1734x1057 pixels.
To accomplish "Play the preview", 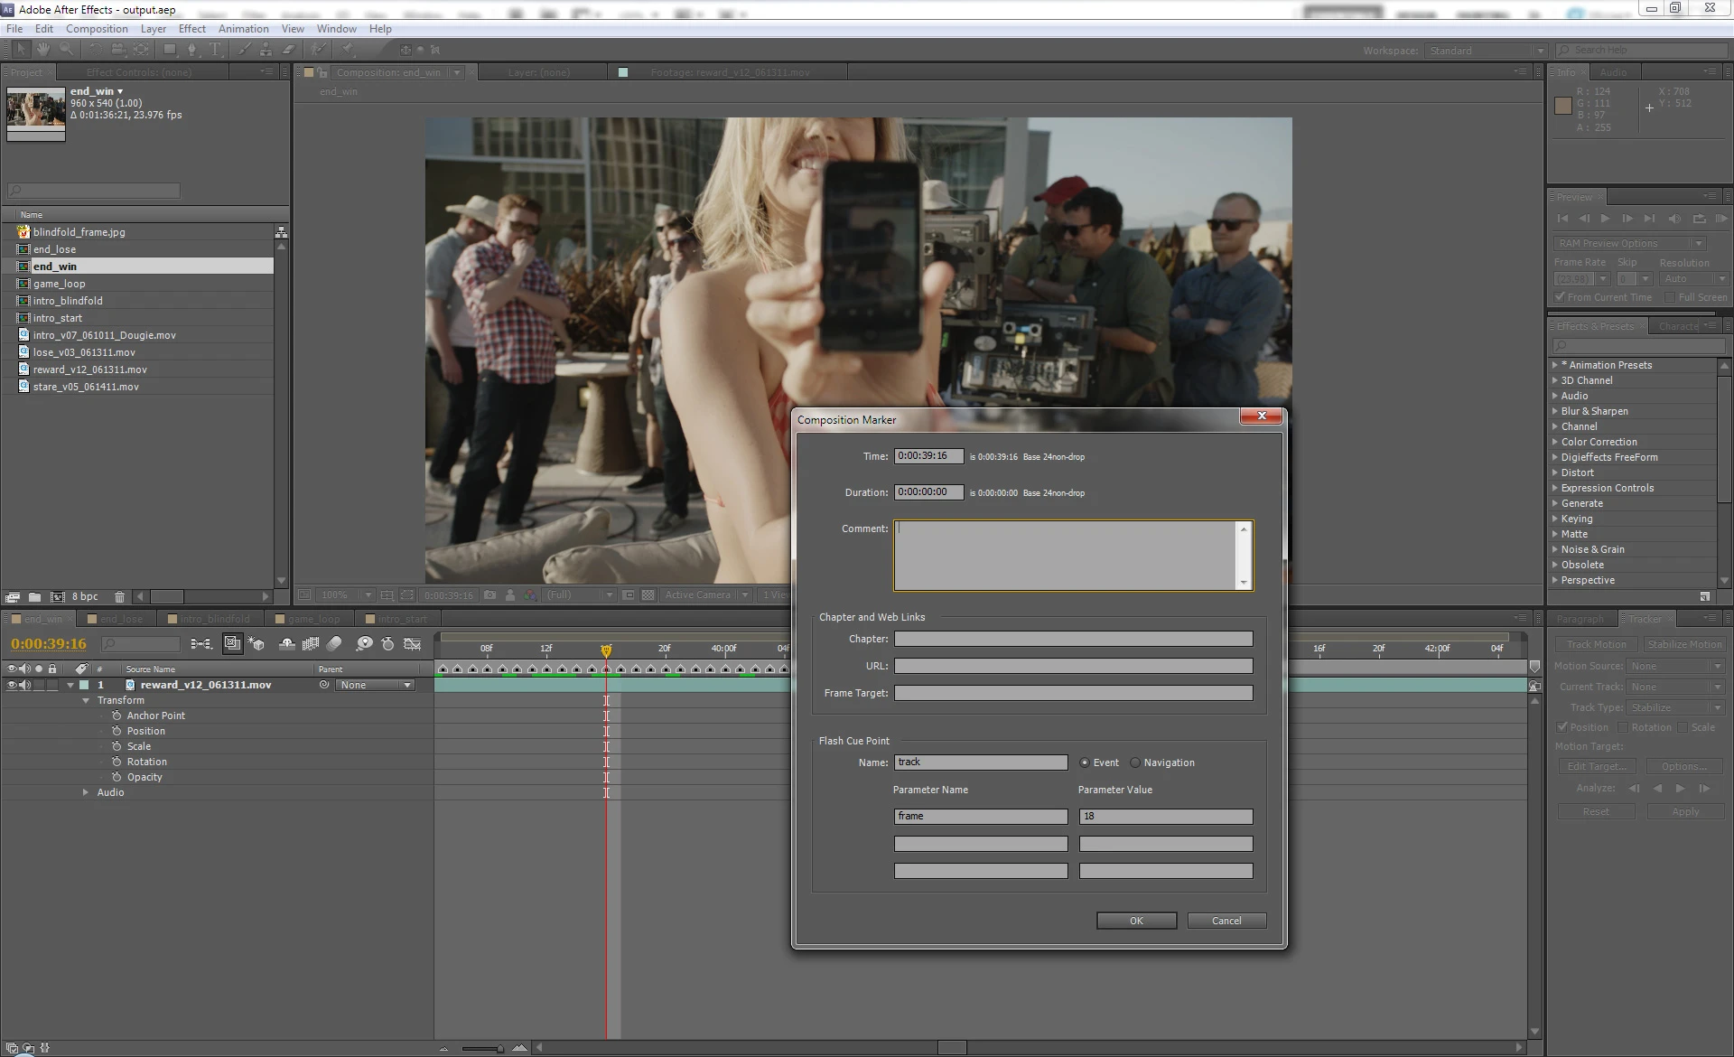I will [x=1605, y=219].
